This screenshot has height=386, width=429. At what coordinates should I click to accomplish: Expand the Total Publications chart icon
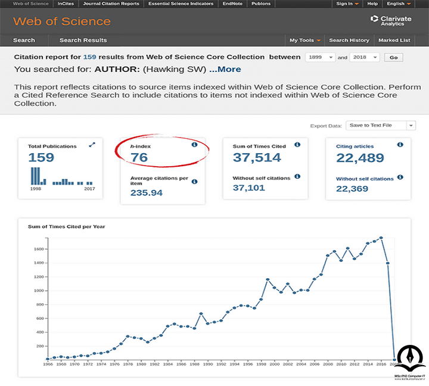click(92, 145)
